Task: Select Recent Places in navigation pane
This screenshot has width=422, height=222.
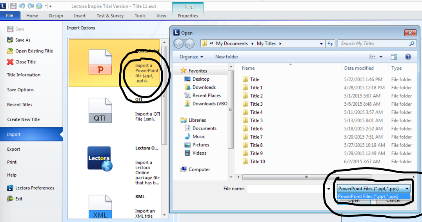Action: [x=203, y=96]
